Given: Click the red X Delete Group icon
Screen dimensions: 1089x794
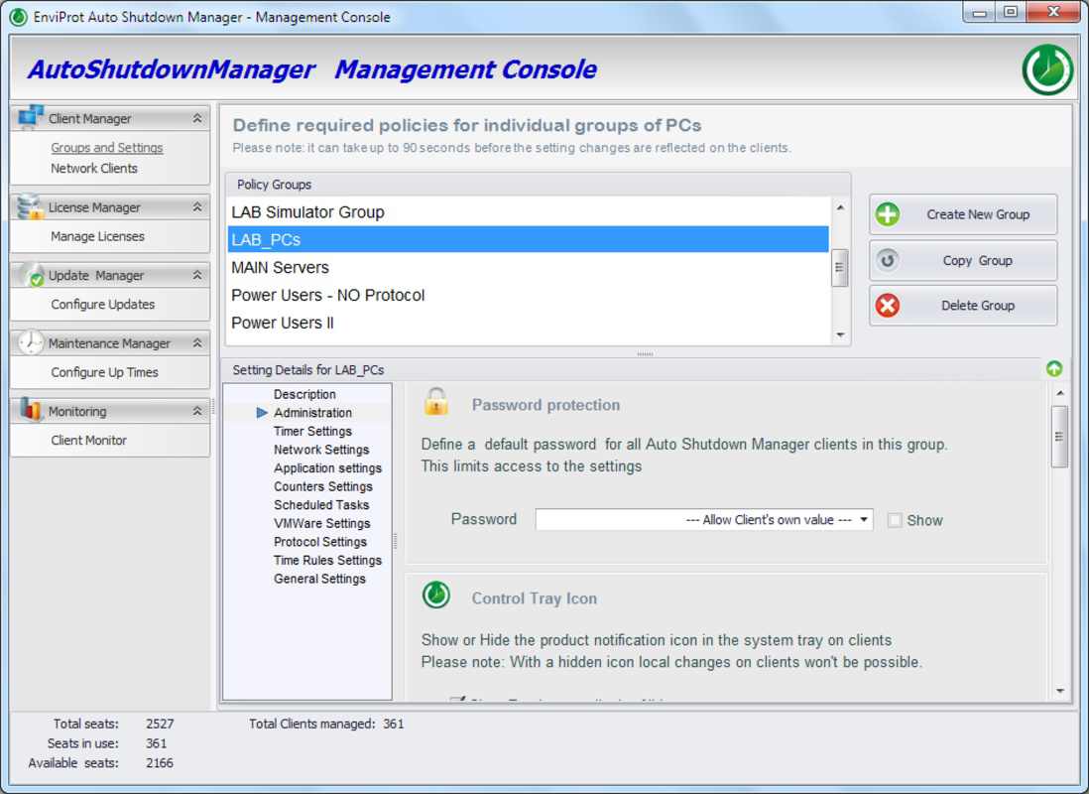Looking at the screenshot, I should pos(887,306).
